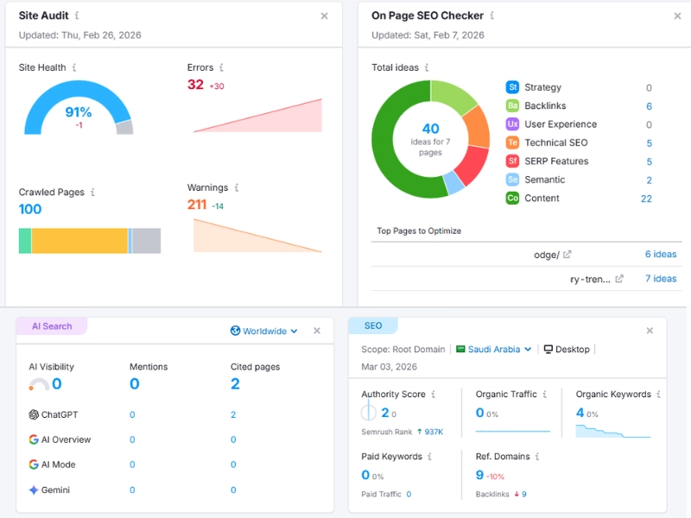
Task: Select the SEO tab label
Action: [x=373, y=326]
